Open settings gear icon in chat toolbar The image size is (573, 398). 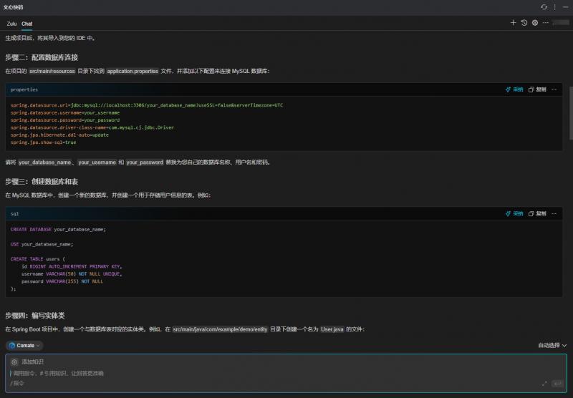[534, 23]
